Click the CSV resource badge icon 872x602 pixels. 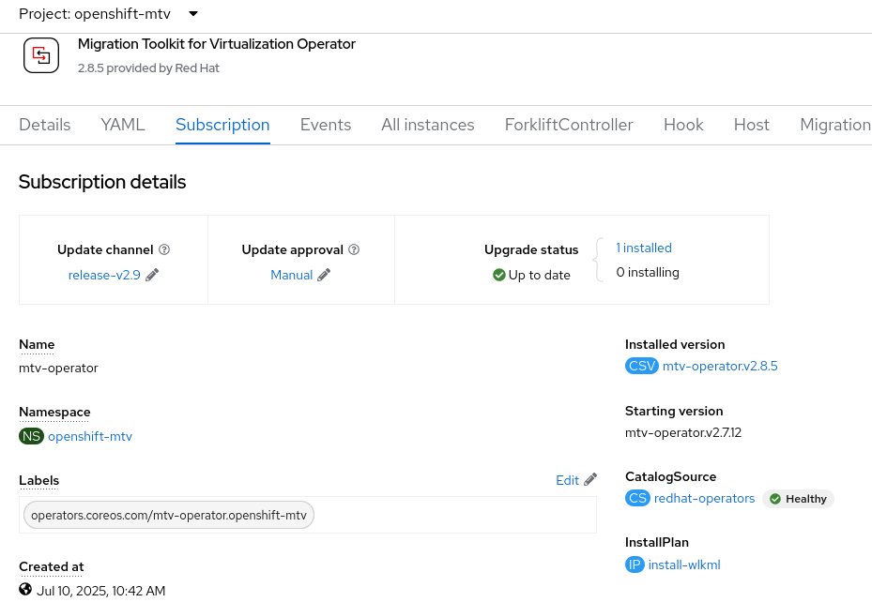point(642,366)
